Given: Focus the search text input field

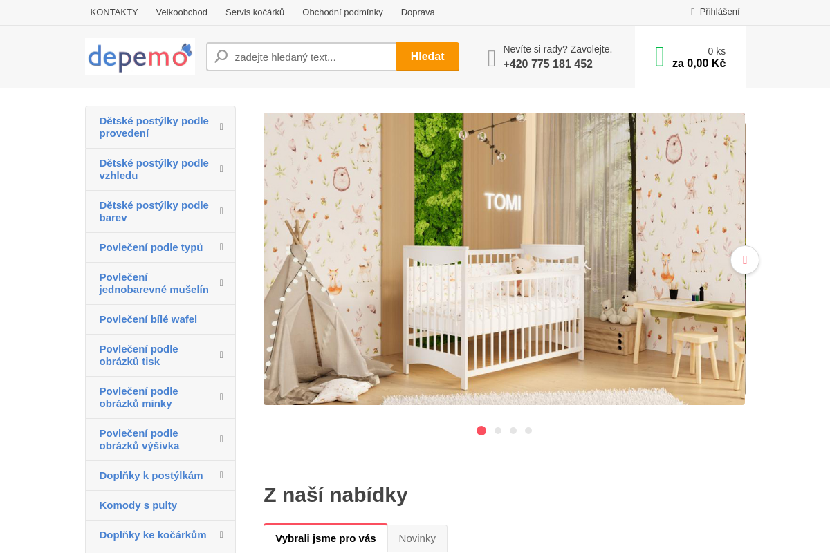Looking at the screenshot, I should [x=314, y=57].
